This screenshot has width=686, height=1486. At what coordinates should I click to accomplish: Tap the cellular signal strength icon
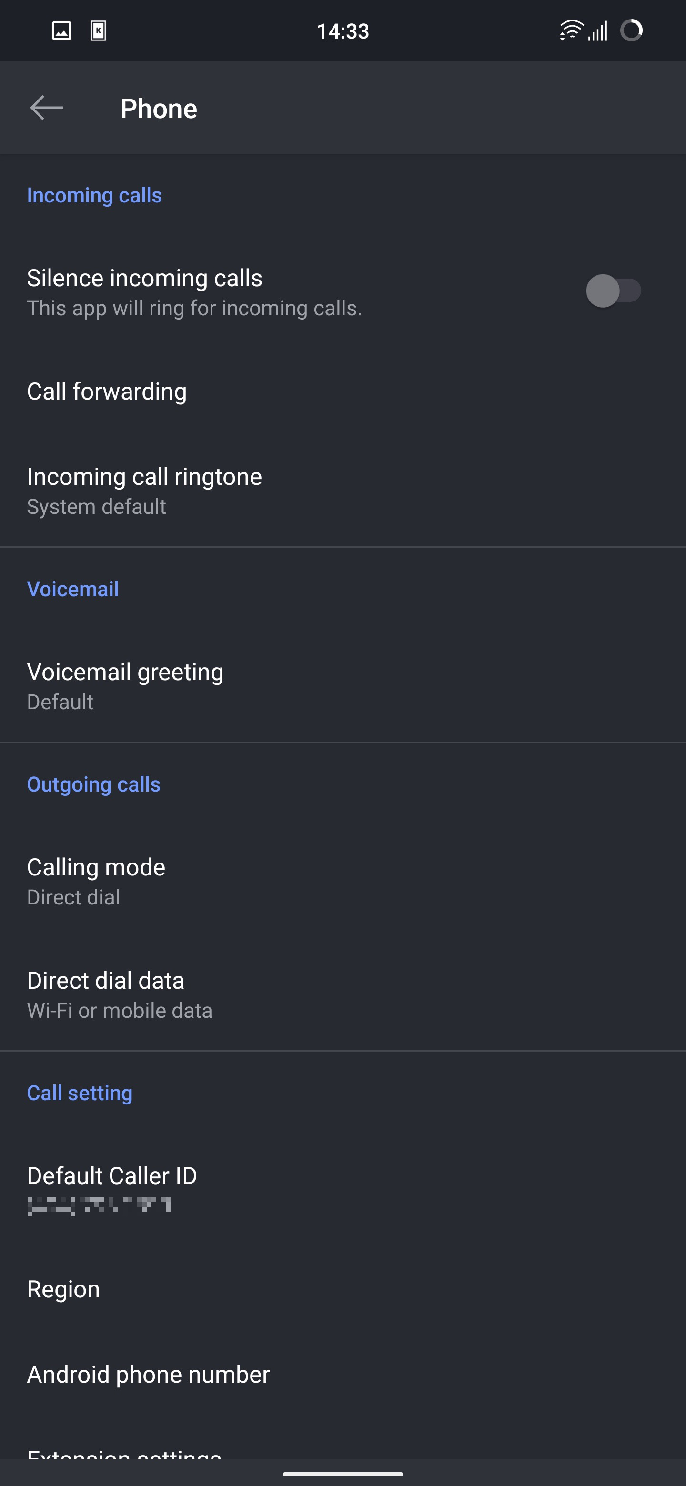click(598, 31)
